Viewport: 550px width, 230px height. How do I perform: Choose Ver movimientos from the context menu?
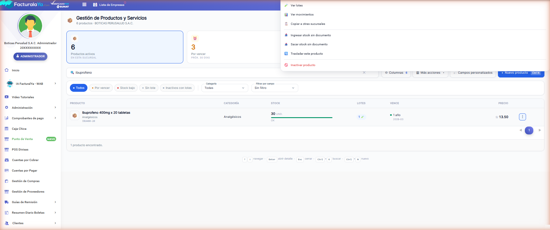click(x=302, y=15)
